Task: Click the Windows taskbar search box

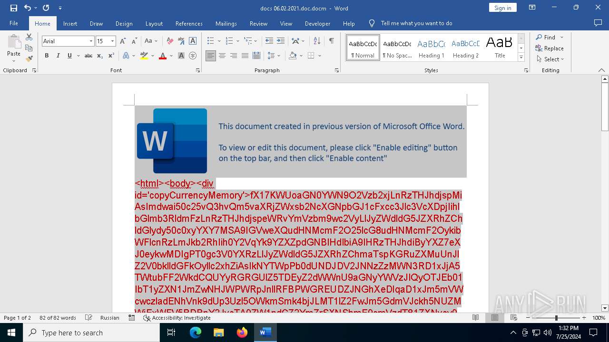Action: (91, 332)
